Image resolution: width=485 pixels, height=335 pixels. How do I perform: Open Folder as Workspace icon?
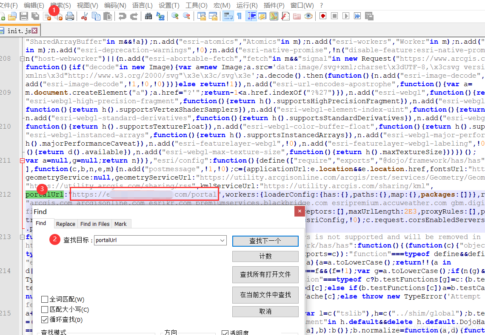(297, 16)
